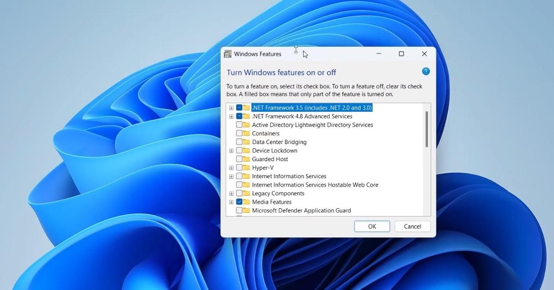
Task: Select the "Containers" row text
Action: (266, 133)
